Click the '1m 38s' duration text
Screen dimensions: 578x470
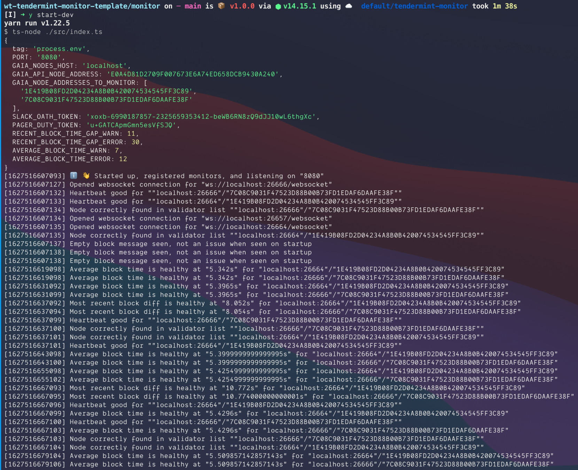505,6
